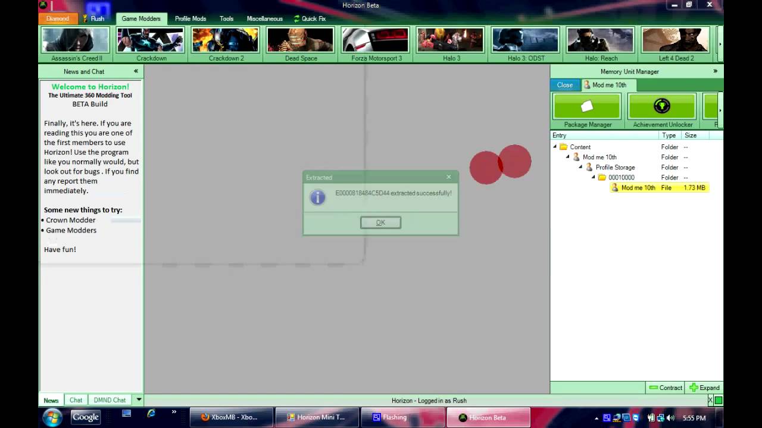The image size is (762, 428).
Task: Switch to the News tab
Action: [x=51, y=400]
